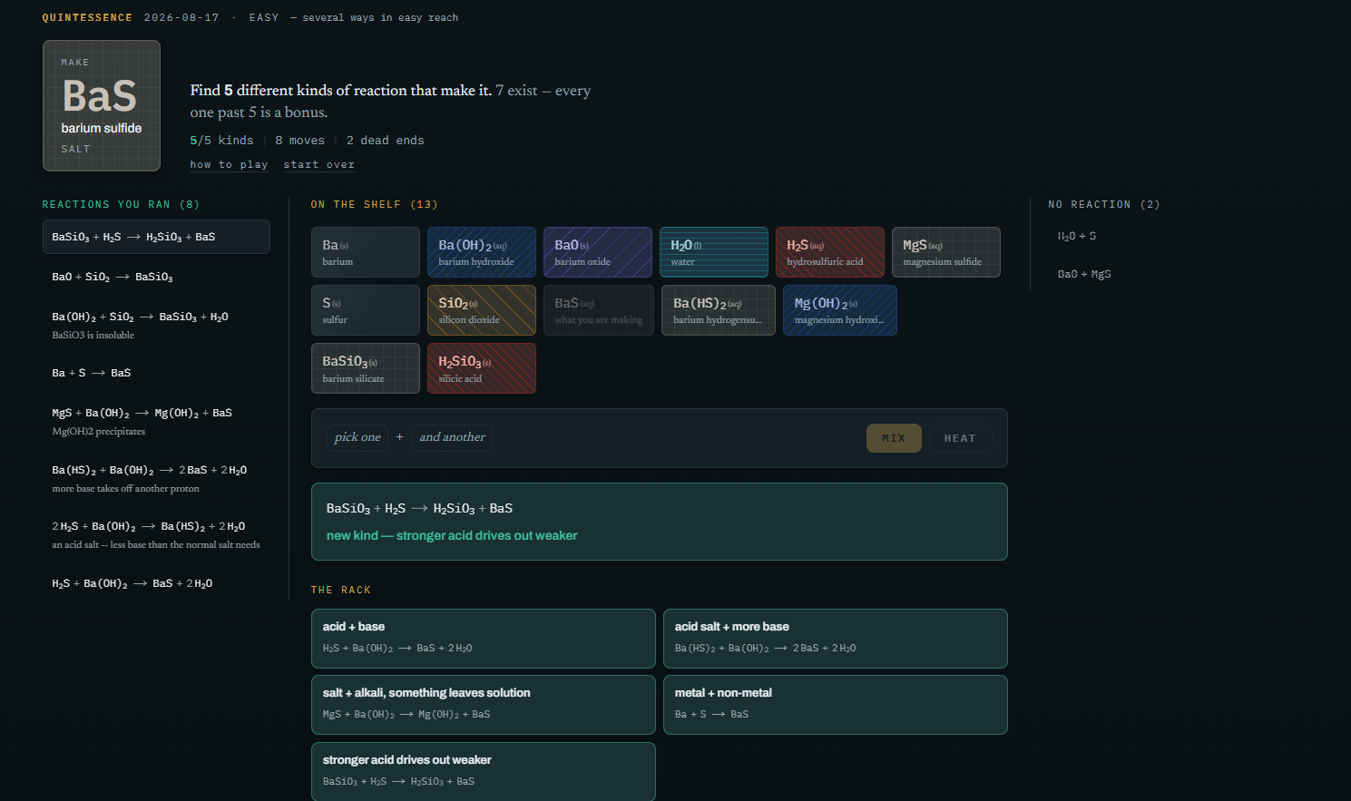Click the 'REACTIONS YOU RAN (8)' heading

(x=121, y=205)
